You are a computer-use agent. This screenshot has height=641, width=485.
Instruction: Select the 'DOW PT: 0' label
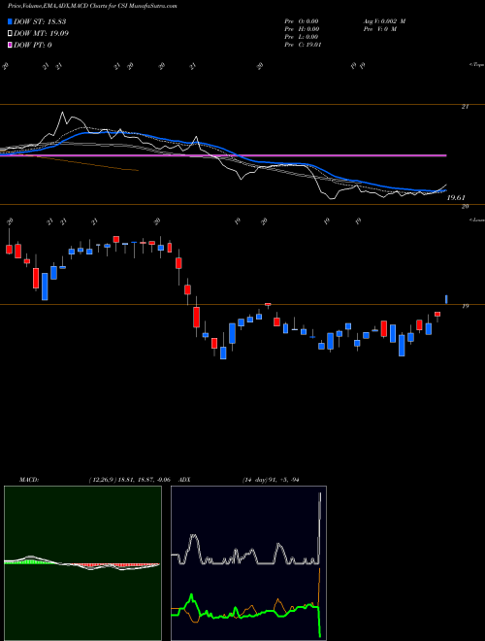coord(32,45)
